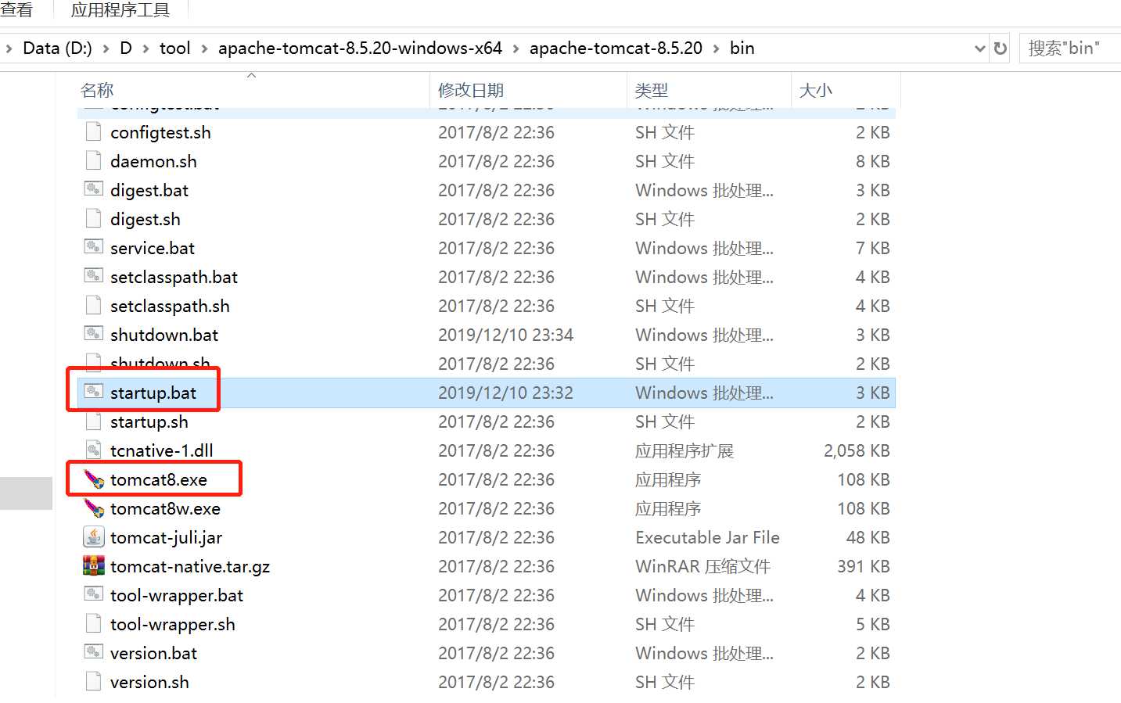Select the file name daemon.sh

pos(153,161)
